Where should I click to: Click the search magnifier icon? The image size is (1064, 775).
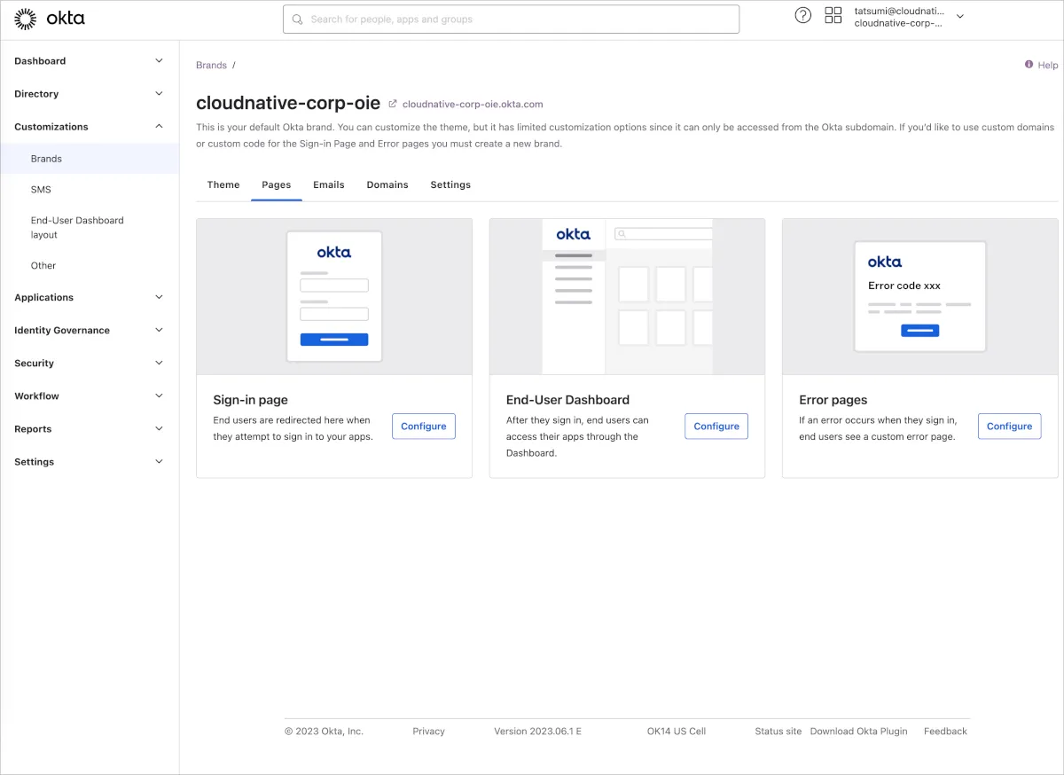[x=298, y=20]
